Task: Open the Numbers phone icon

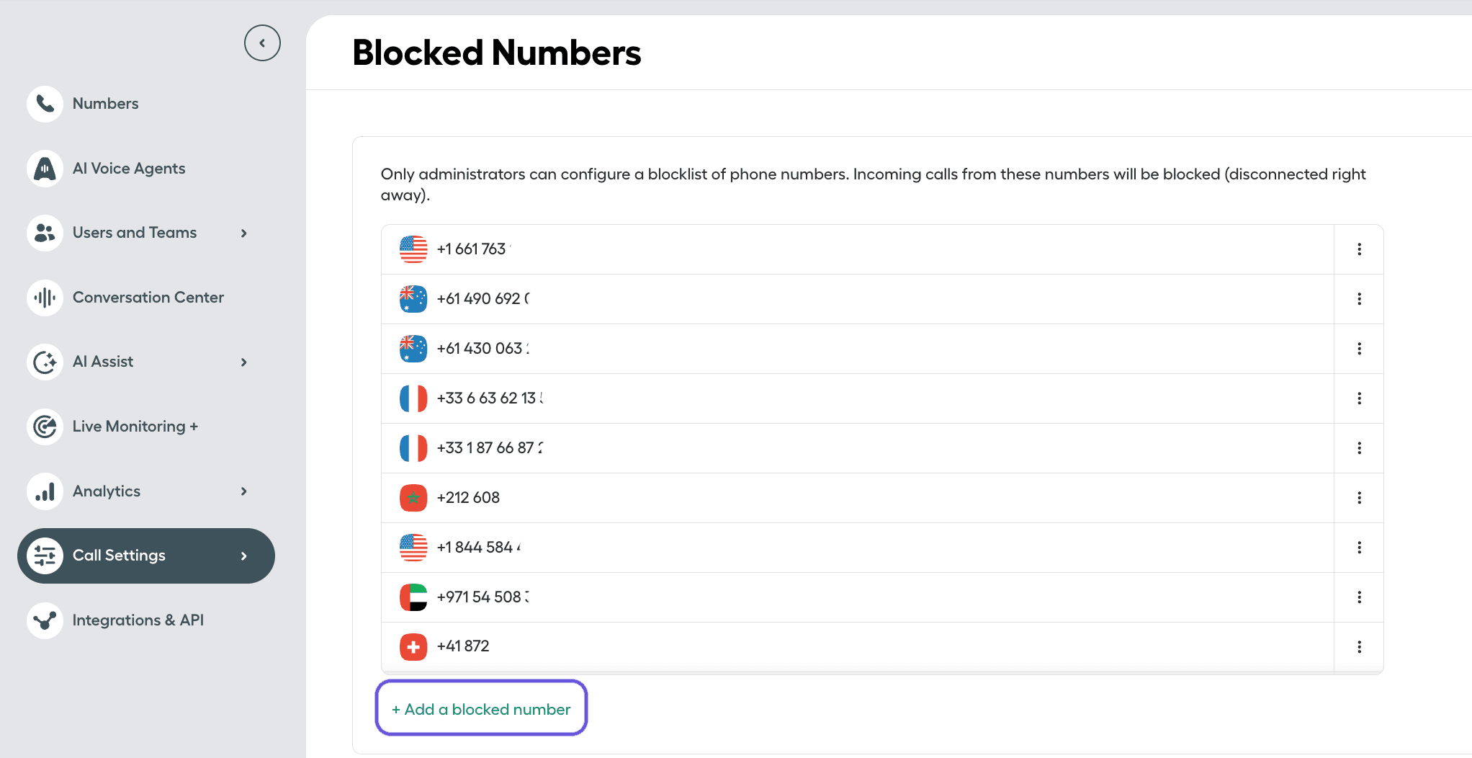Action: point(44,104)
